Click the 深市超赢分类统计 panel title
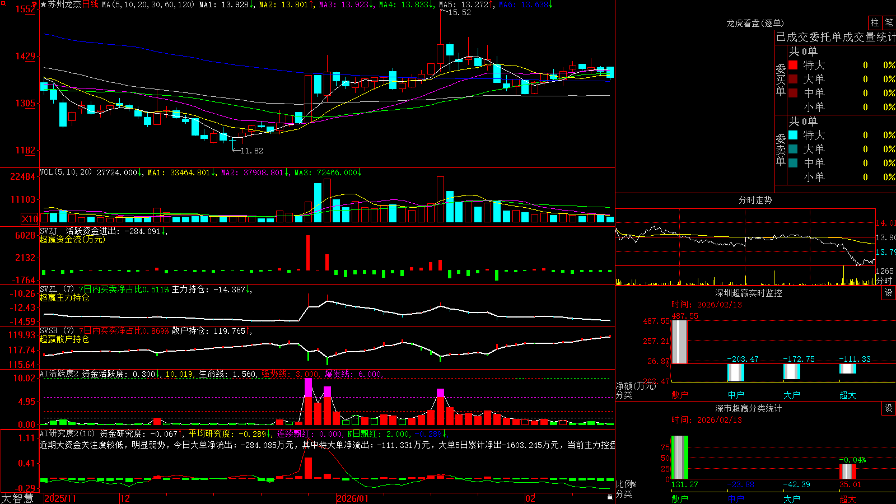Viewport: 896px width, 504px height. point(748,408)
